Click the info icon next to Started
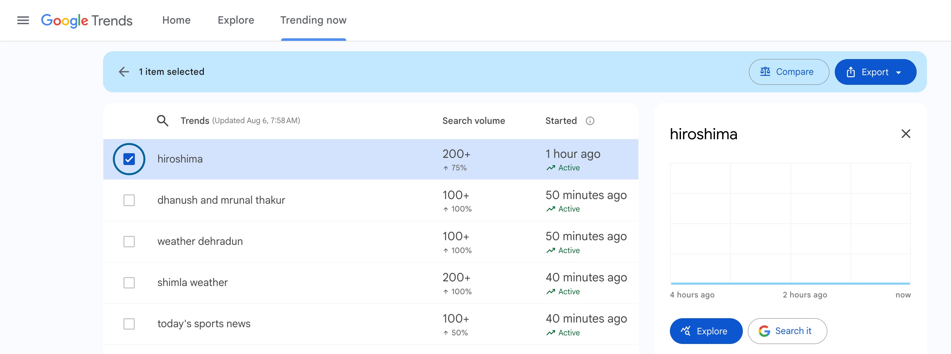Screen dimensions: 951x354 pyautogui.click(x=590, y=121)
